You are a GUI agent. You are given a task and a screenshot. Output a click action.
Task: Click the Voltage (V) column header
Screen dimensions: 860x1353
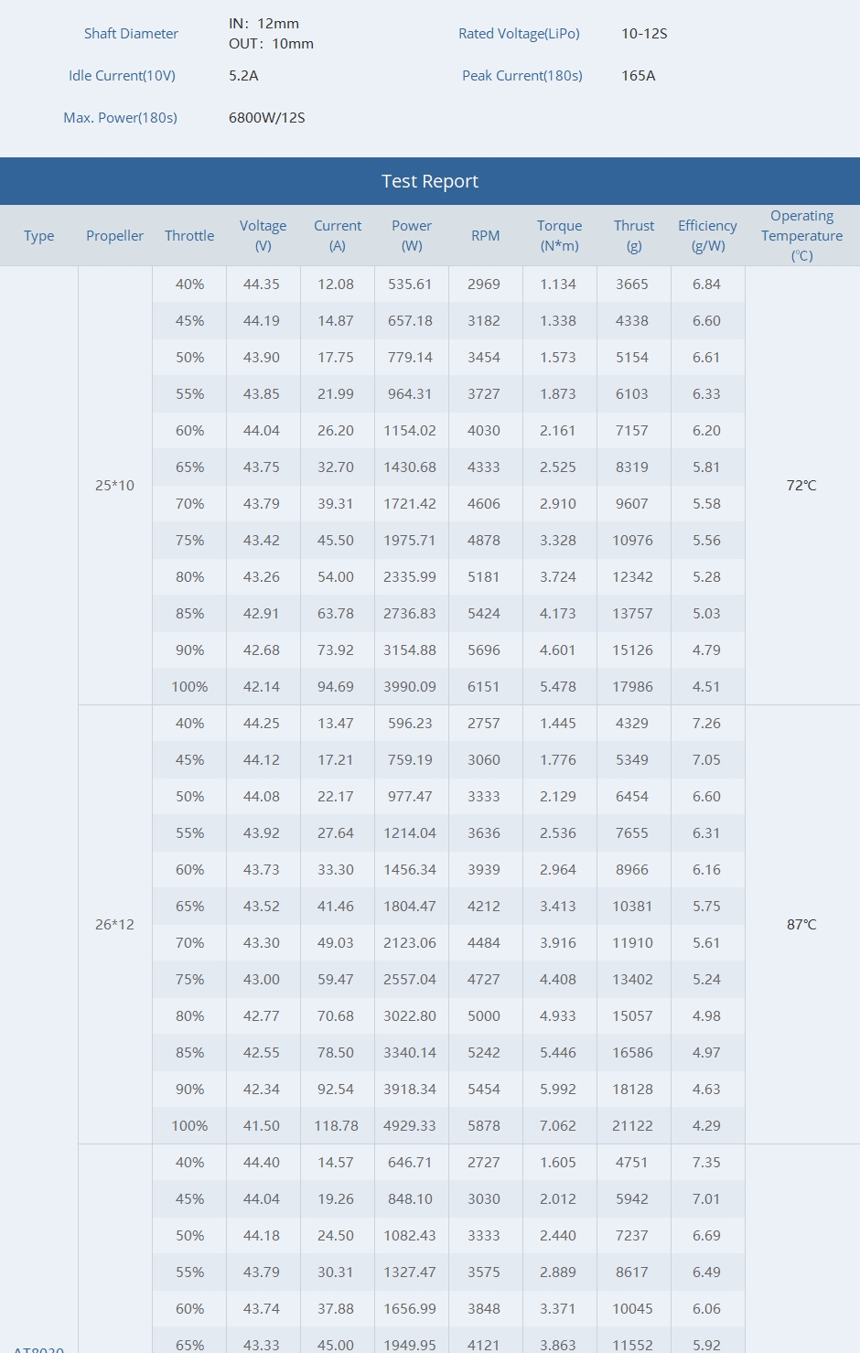[x=263, y=235]
